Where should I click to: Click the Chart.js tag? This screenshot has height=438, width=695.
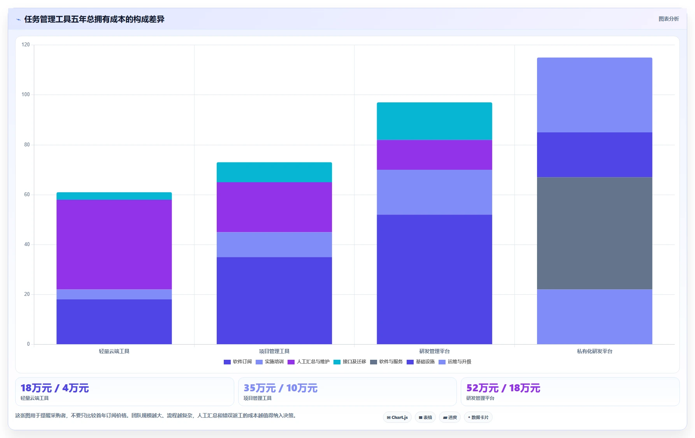pos(397,417)
